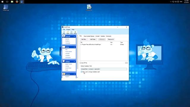Viewport: 190px width, 107px height.
Task: Click the ZIP file browse button
Action: 126,63
